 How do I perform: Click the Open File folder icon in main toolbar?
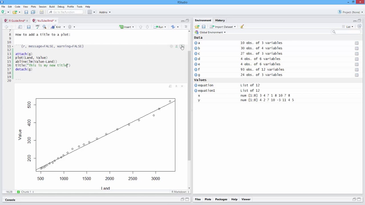tap(15, 12)
